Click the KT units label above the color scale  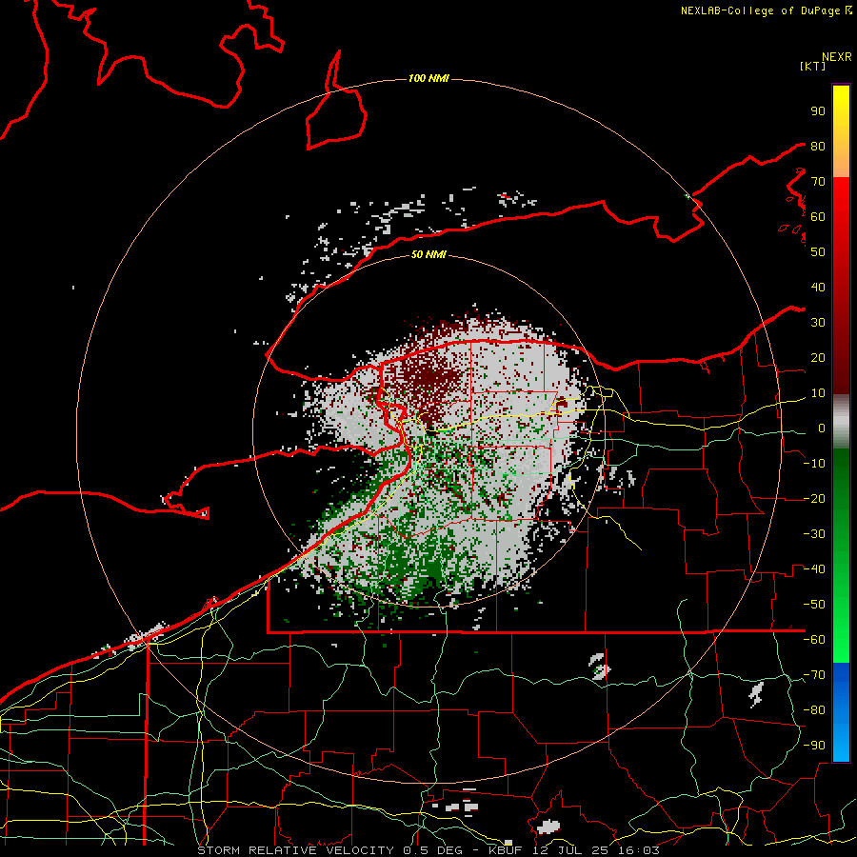click(x=813, y=66)
